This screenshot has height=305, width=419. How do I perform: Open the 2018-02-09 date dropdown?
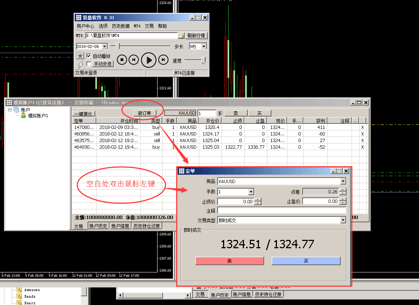104,47
